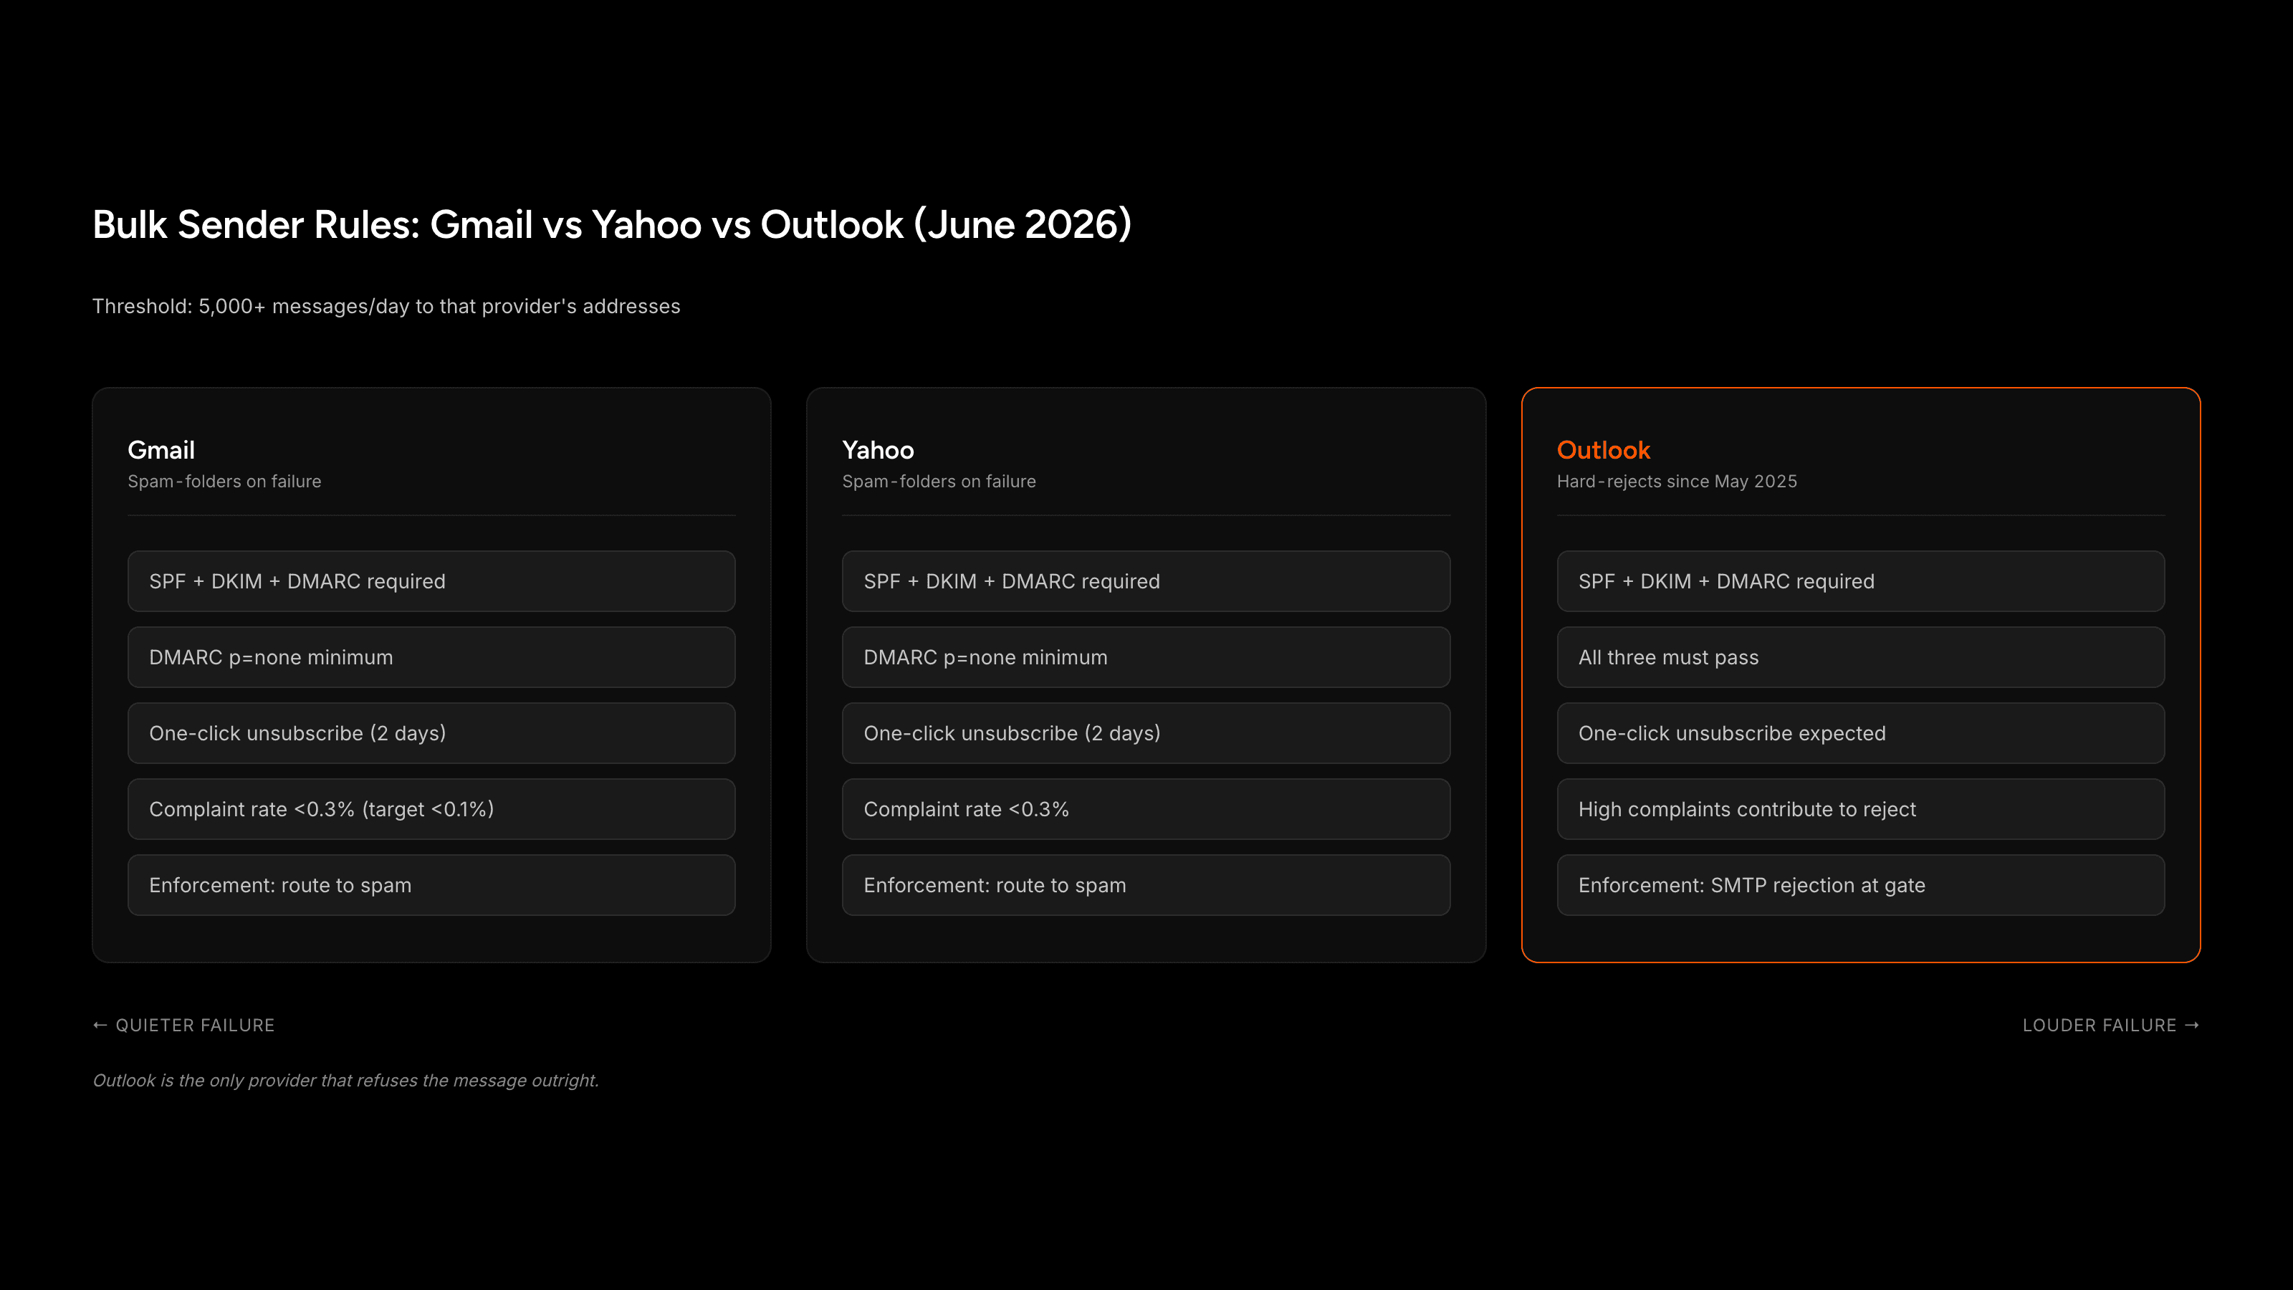This screenshot has height=1290, width=2293.
Task: Select Yahoo's SPF + DKIM + DMARC required row
Action: tap(1146, 581)
